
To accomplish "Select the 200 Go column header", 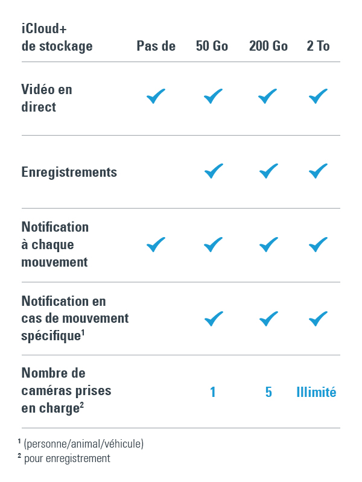I will [x=268, y=46].
